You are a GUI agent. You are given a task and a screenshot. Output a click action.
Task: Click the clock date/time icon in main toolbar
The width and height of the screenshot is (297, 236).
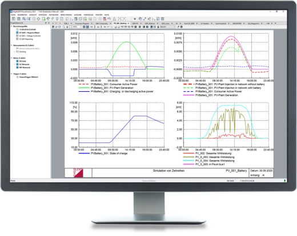(34, 19)
